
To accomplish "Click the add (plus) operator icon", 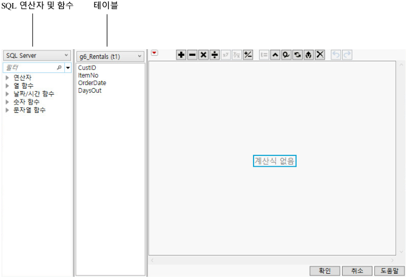I will (x=181, y=55).
